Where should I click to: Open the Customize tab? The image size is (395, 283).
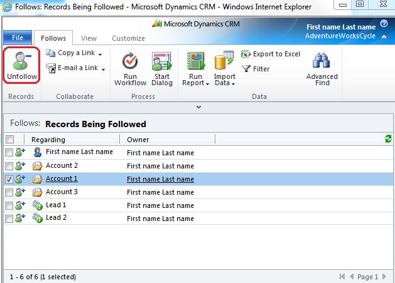128,38
